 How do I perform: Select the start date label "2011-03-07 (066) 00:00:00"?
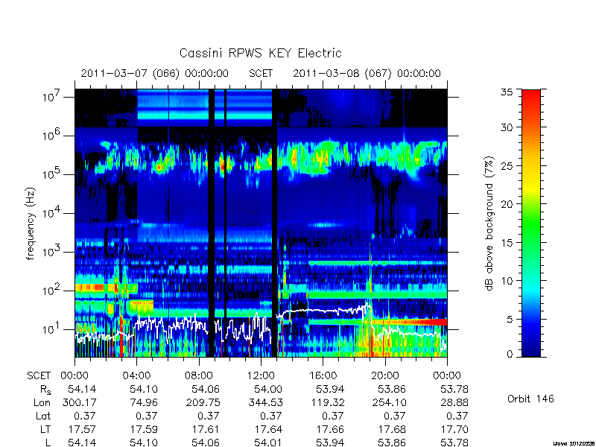[x=155, y=73]
